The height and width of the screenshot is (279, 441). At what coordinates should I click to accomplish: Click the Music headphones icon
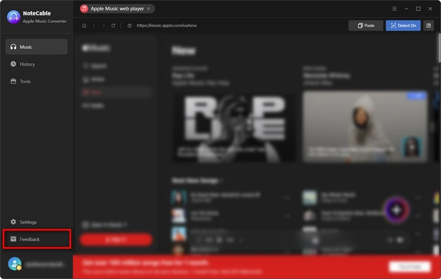13,47
